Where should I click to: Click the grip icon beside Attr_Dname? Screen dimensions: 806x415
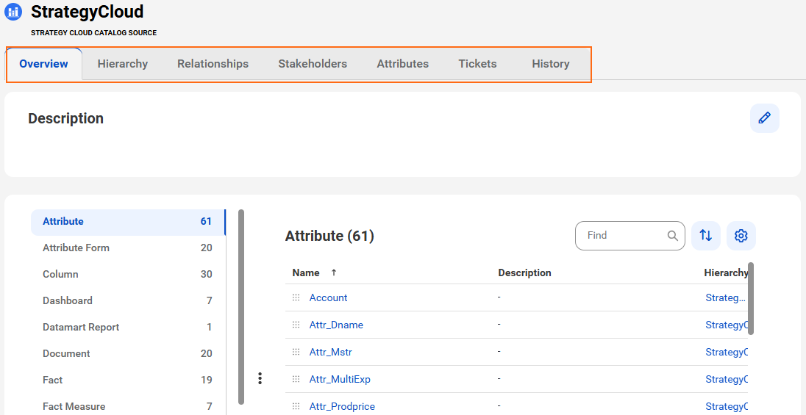click(x=296, y=325)
